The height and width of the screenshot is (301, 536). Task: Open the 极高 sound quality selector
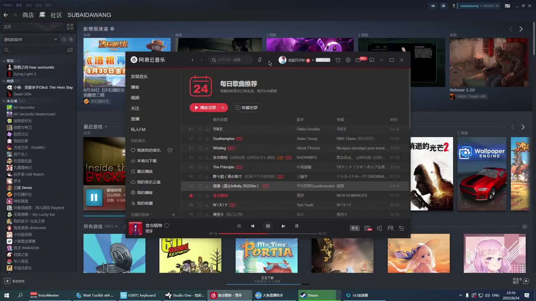coord(355,228)
